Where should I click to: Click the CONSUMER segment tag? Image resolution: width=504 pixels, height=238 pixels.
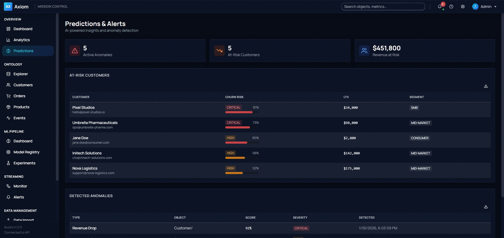pyautogui.click(x=420, y=138)
